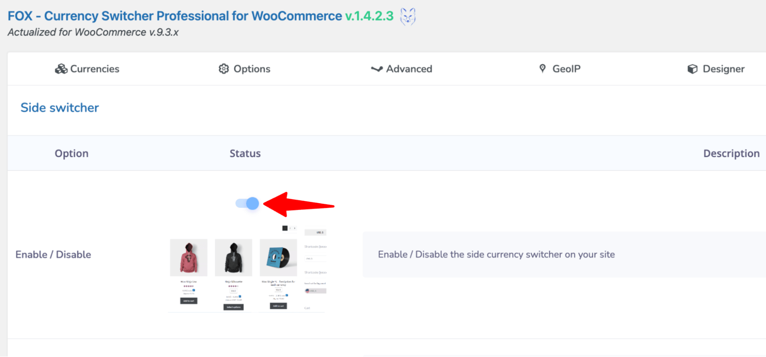The image size is (766, 357).
Task: Open the Currencies tab
Action: [x=87, y=69]
